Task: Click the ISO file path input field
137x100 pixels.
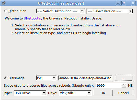Action: pos(85,78)
